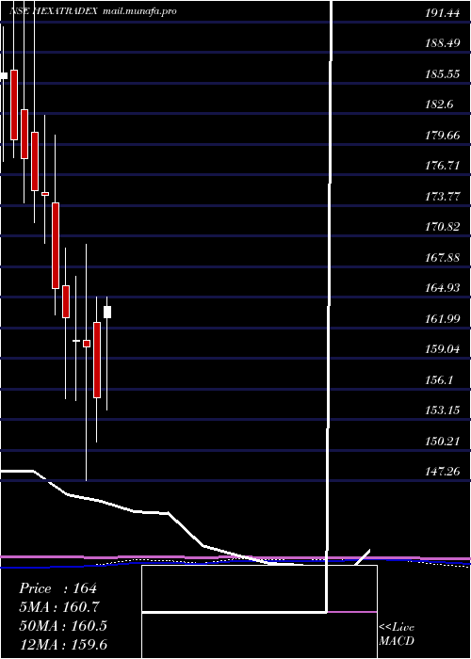Click the 182.6 price axis label
The height and width of the screenshot is (659, 471).
pyautogui.click(x=440, y=104)
